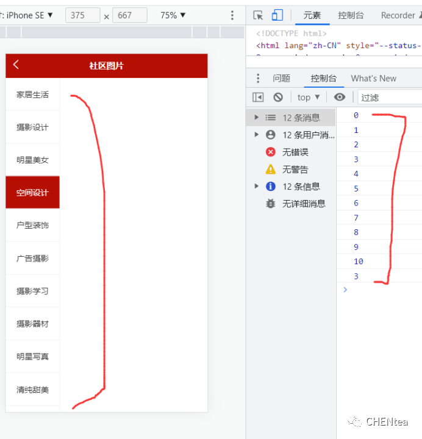
Task: Switch to the 元素 tab
Action: [x=312, y=15]
